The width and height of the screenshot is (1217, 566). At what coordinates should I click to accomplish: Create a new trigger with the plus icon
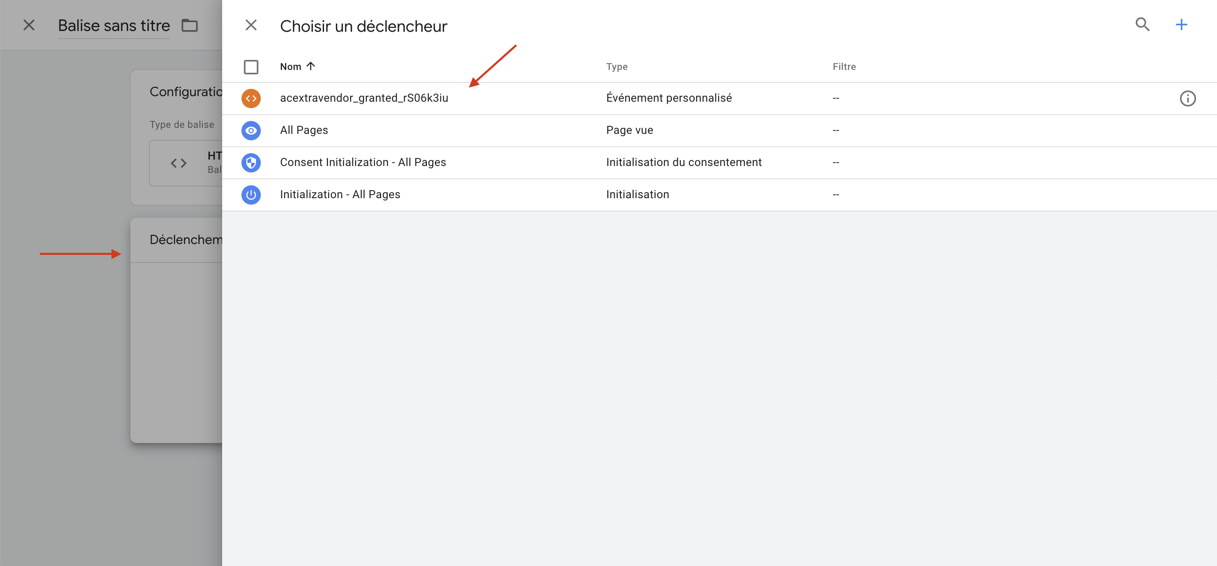click(1181, 25)
